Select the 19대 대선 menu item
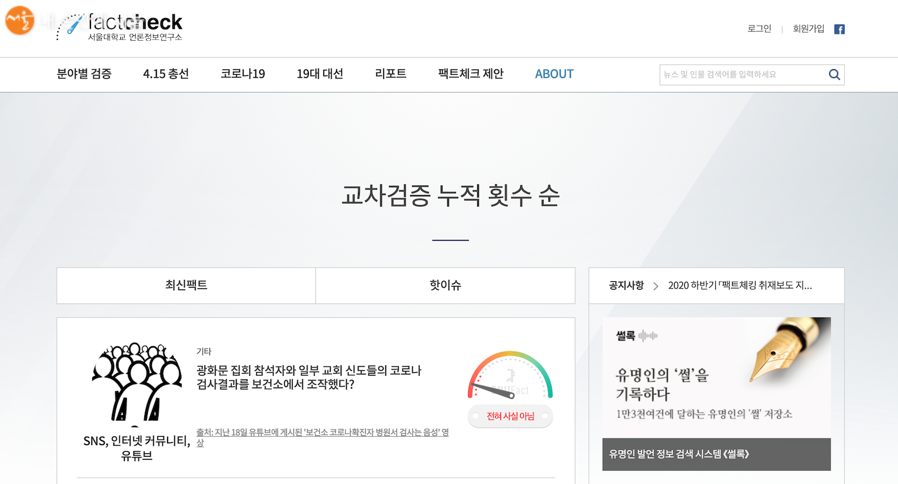This screenshot has height=484, width=898. pyautogui.click(x=320, y=74)
